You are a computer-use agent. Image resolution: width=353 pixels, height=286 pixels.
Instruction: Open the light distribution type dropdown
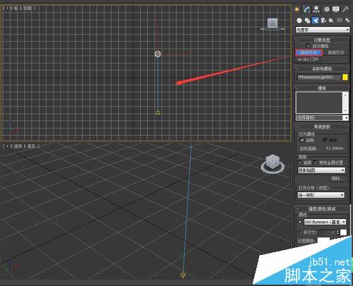[321, 195]
